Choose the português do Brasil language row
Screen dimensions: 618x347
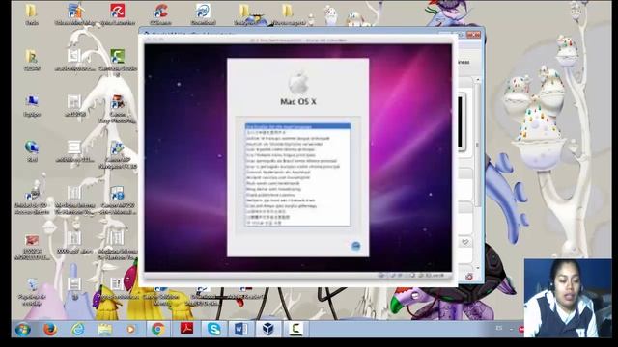[297, 161]
